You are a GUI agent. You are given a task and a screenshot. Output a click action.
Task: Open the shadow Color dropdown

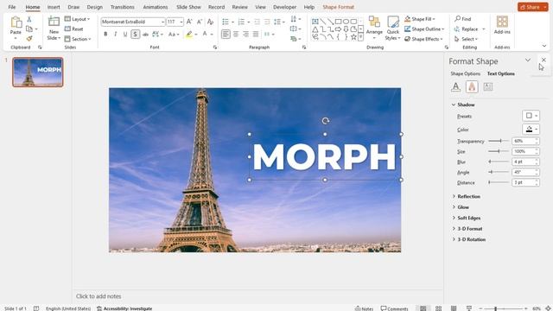[x=531, y=129]
